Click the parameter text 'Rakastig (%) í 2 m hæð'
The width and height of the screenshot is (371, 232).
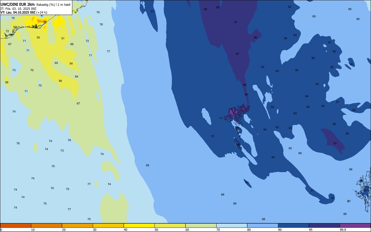point(53,4)
